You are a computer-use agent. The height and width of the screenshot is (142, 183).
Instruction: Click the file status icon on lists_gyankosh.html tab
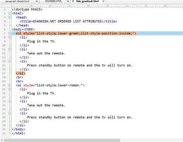coord(73,1)
